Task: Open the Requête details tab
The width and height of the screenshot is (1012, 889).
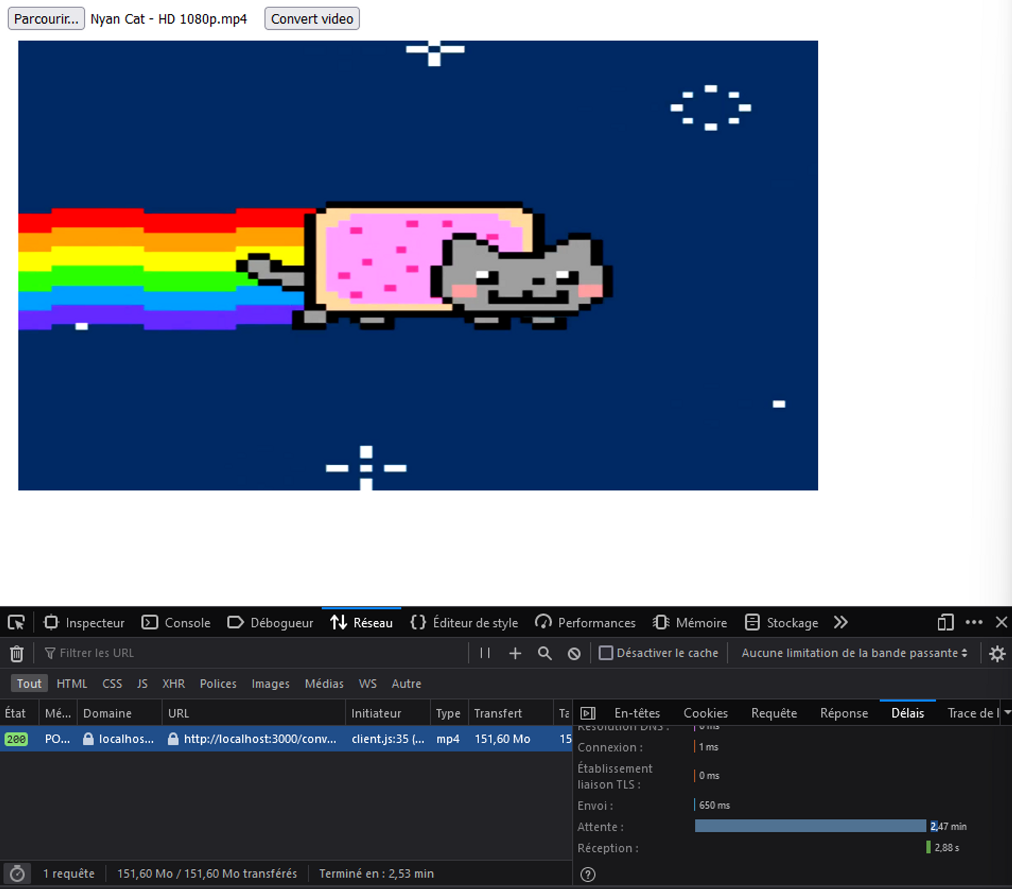Action: coord(774,713)
